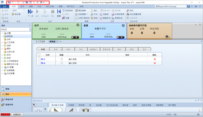Image resolution: width=203 pixels, height=117 pixels.
Task: Collapse the navigation pane with the chevron
Action: [x=30, y=25]
